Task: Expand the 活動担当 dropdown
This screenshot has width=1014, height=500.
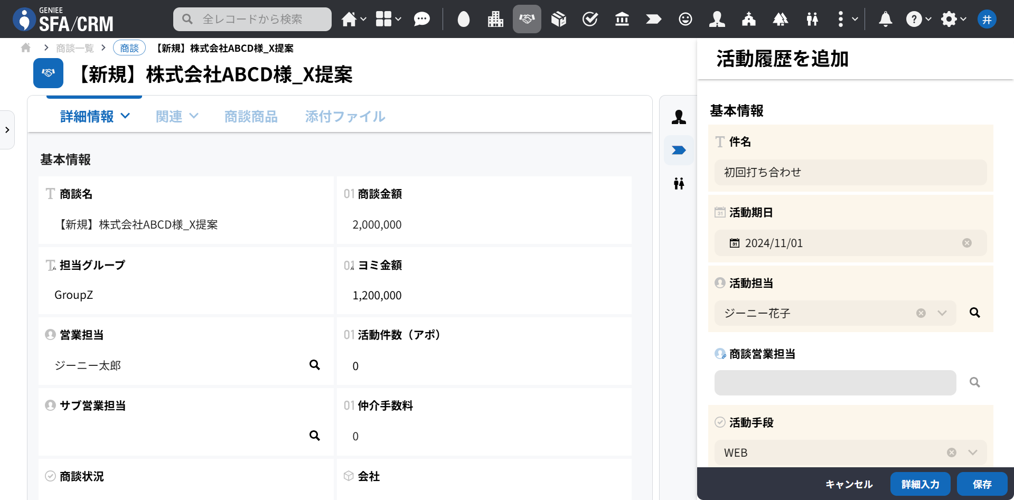Action: coord(942,313)
